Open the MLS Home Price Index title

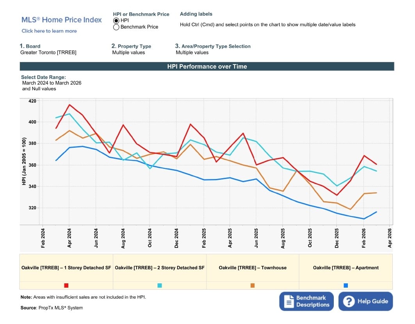click(x=62, y=20)
